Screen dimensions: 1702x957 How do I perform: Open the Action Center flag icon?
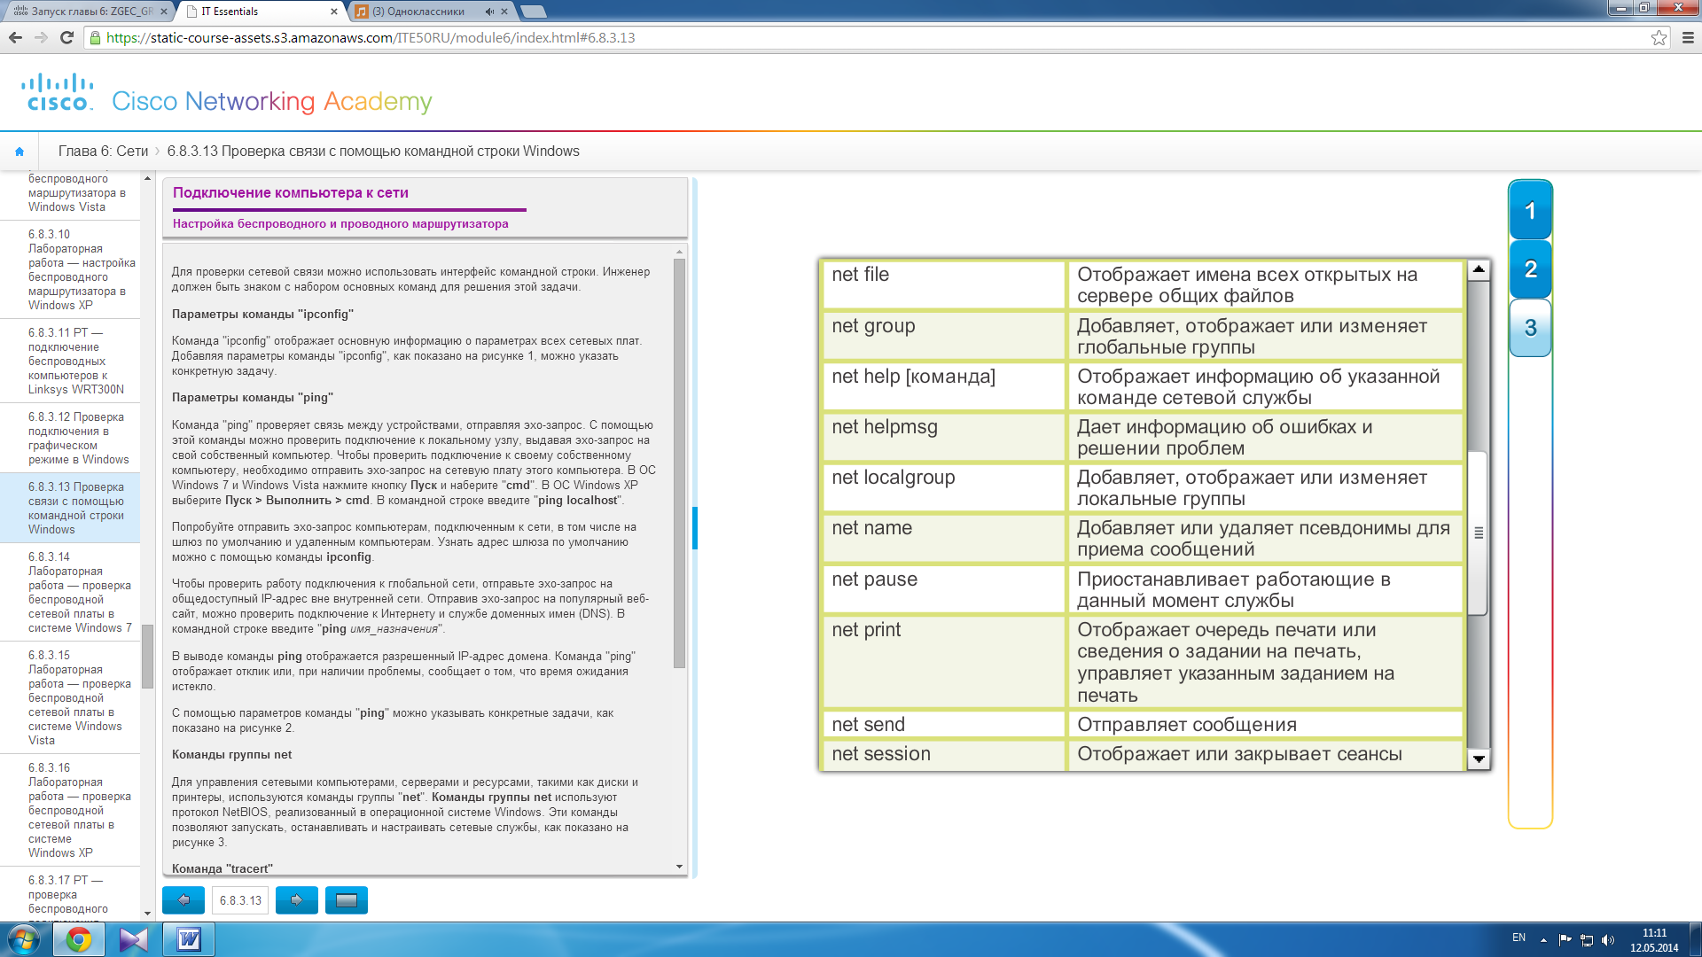click(1565, 939)
